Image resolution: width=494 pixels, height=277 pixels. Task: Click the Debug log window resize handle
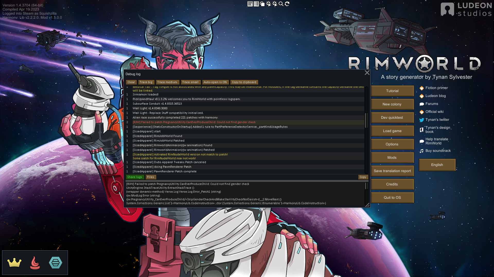[x=367, y=205]
